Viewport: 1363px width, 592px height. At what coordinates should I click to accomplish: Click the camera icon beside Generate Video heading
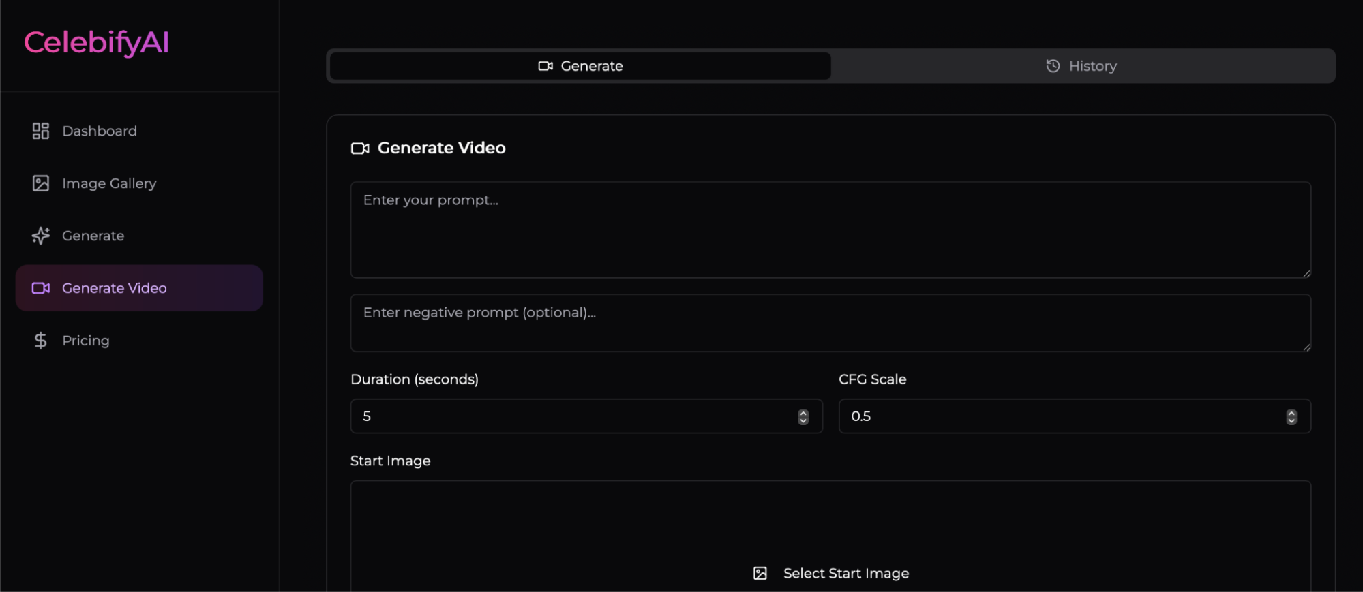coord(360,149)
